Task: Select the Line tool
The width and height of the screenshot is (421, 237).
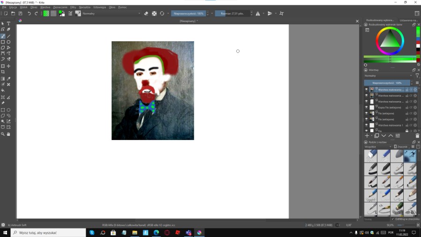Action: (x=8, y=36)
